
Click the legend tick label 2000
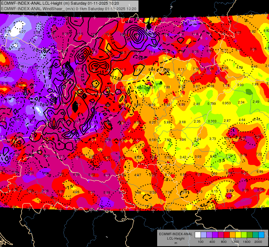click(x=258, y=242)
